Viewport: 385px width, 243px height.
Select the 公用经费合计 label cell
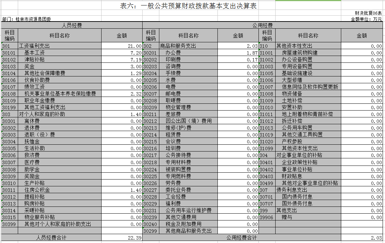tap(241, 238)
